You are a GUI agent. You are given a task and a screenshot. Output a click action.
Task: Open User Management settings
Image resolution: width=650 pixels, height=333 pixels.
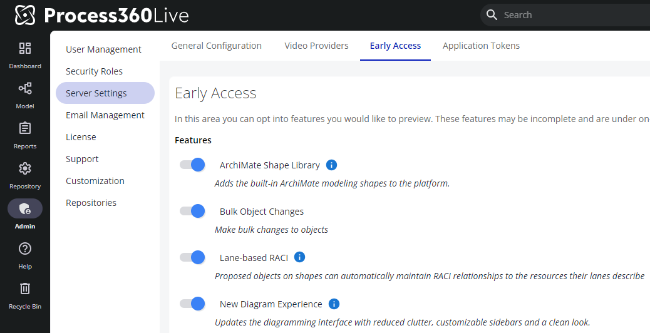[x=103, y=49]
